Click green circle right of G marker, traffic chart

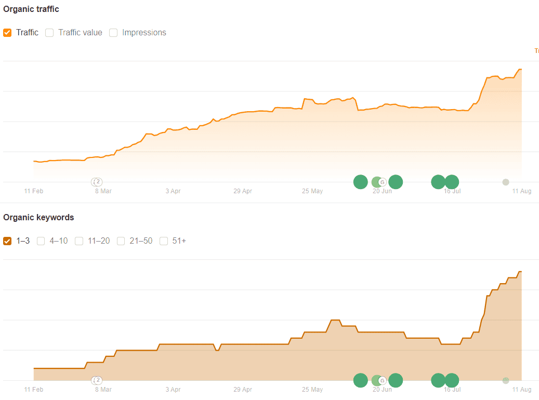(x=396, y=182)
